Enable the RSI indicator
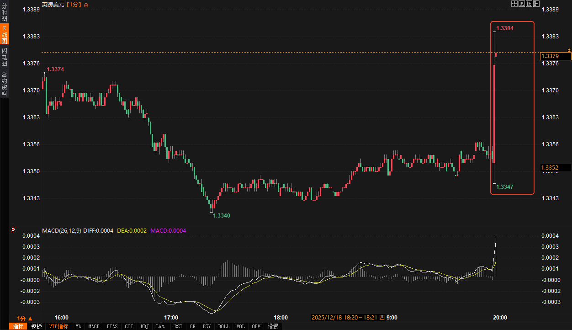 coord(178,326)
